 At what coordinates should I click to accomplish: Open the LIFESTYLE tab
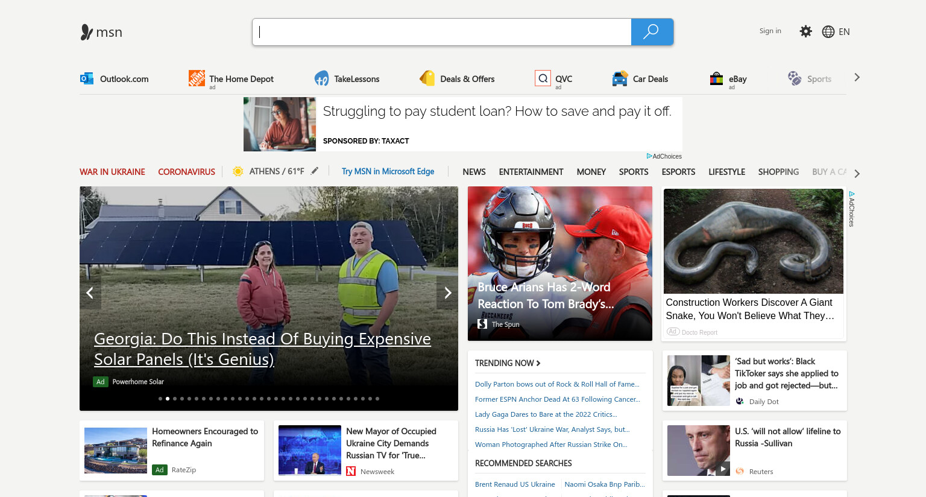coord(726,172)
